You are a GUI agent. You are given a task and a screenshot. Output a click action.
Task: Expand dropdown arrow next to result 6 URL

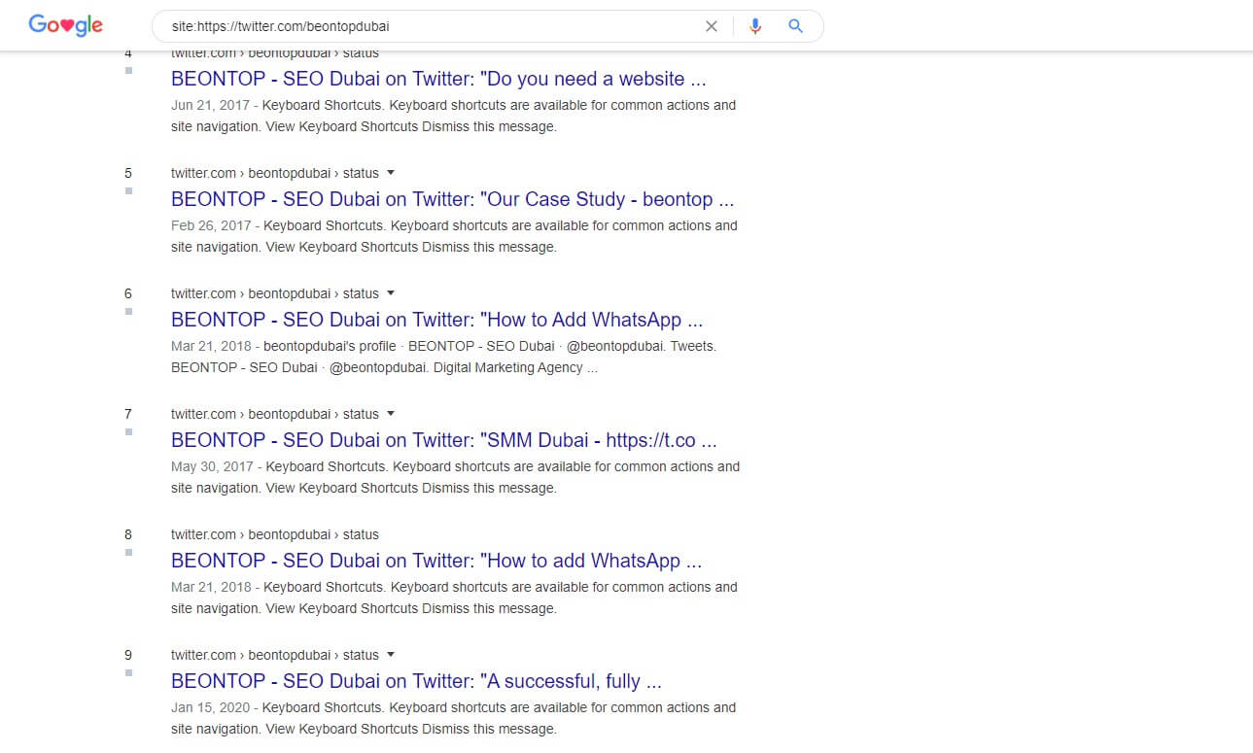(x=391, y=293)
